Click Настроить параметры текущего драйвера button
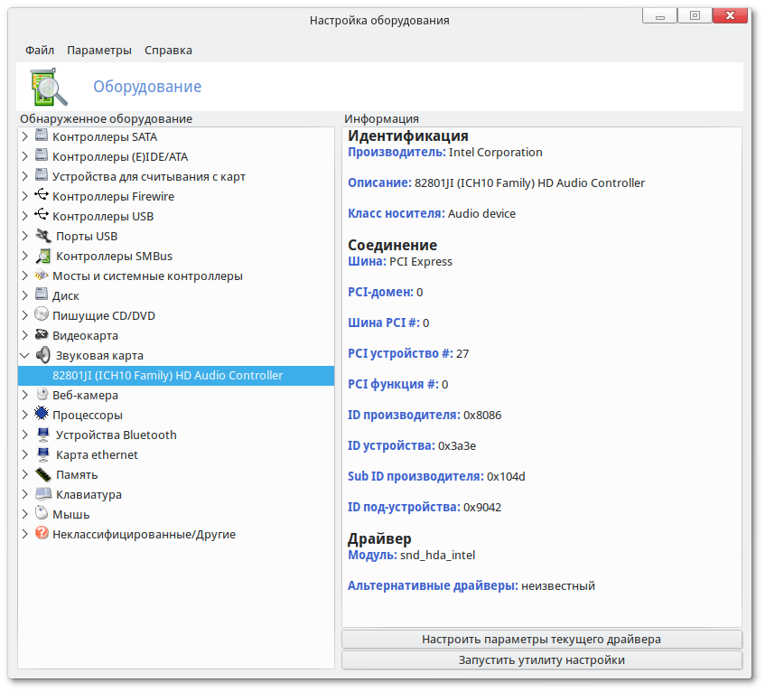The height and width of the screenshot is (692, 765). [542, 640]
